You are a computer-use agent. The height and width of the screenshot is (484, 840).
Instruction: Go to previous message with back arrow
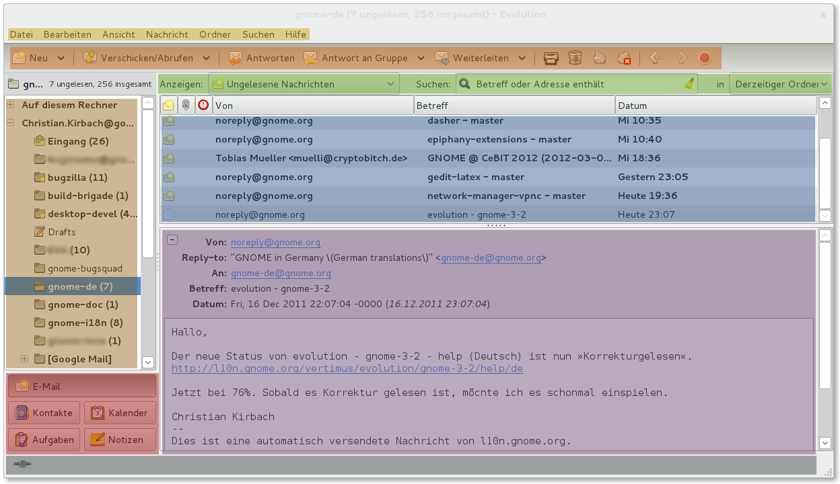[656, 58]
